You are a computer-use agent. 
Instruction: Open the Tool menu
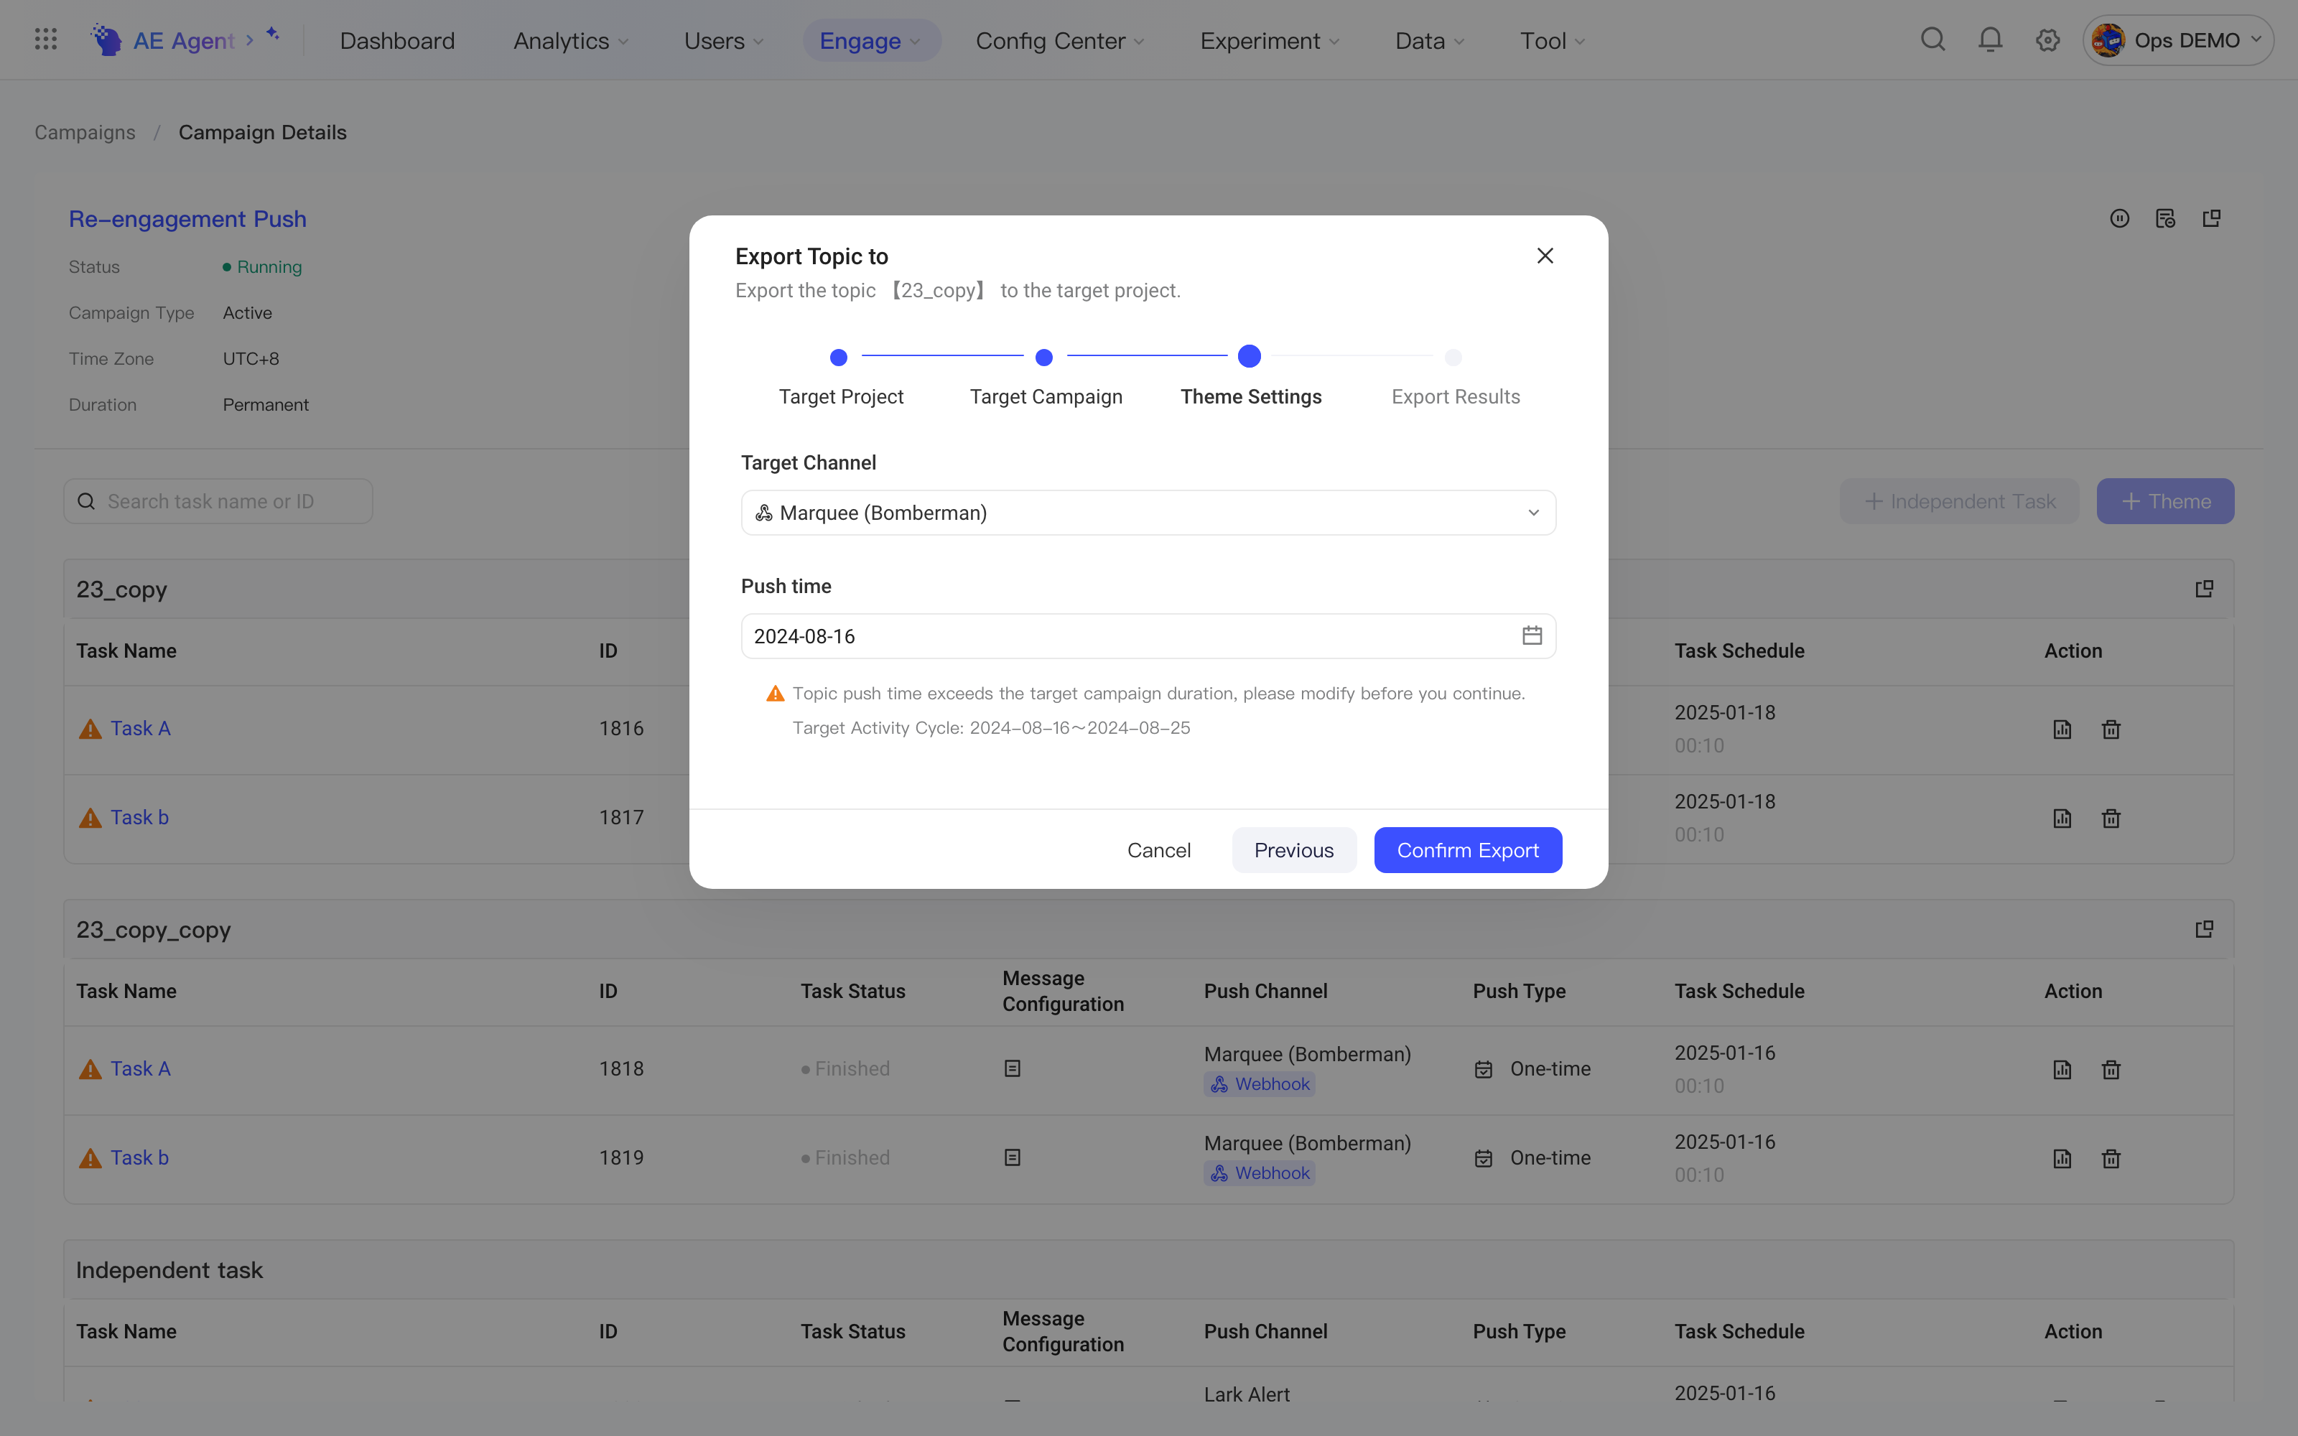tap(1553, 41)
